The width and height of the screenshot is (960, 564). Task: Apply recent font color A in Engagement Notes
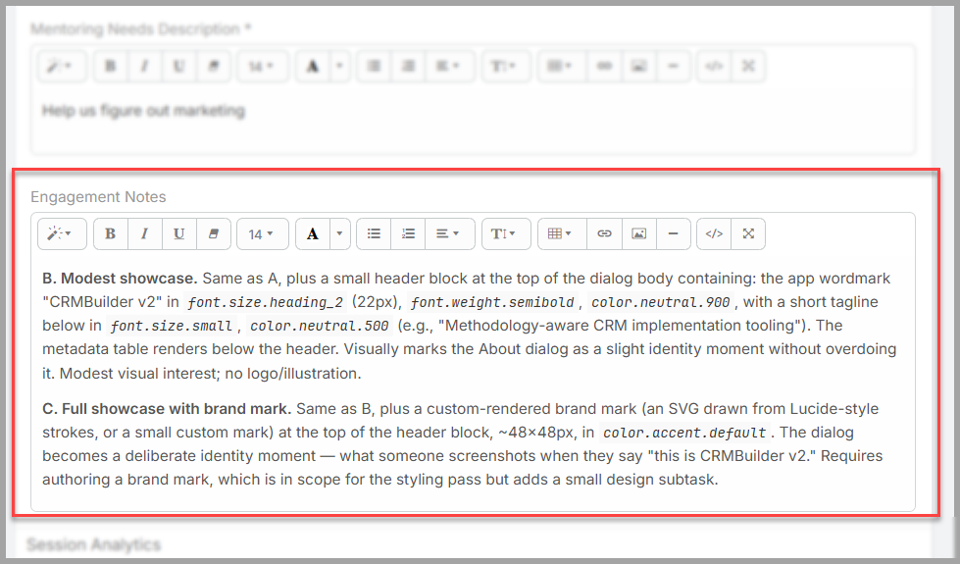coord(313,233)
